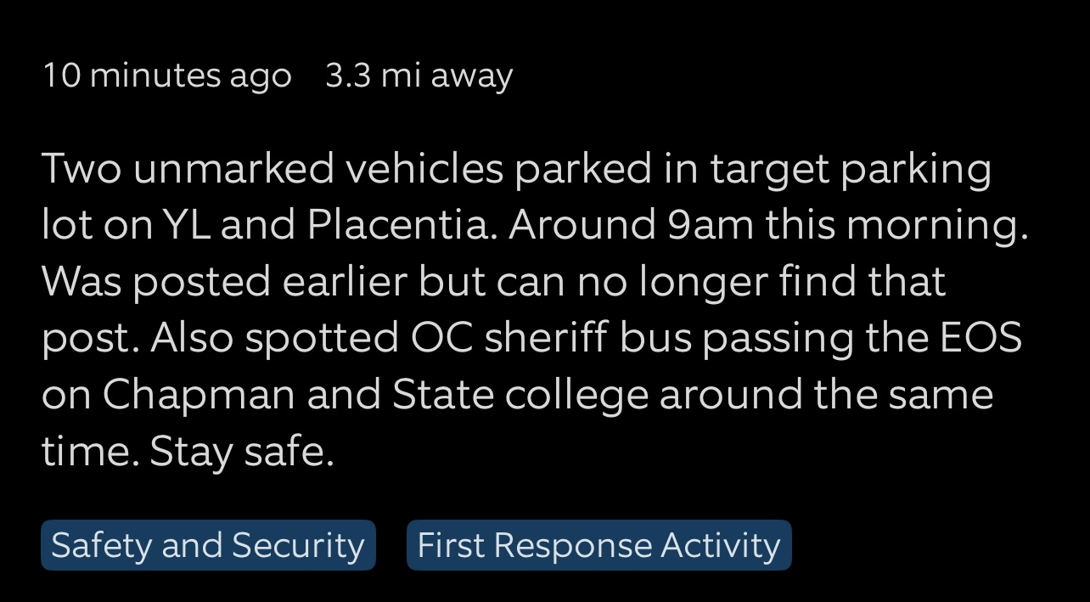Click the word 'unmarked' in the post
1090x602 pixels.
233,169
